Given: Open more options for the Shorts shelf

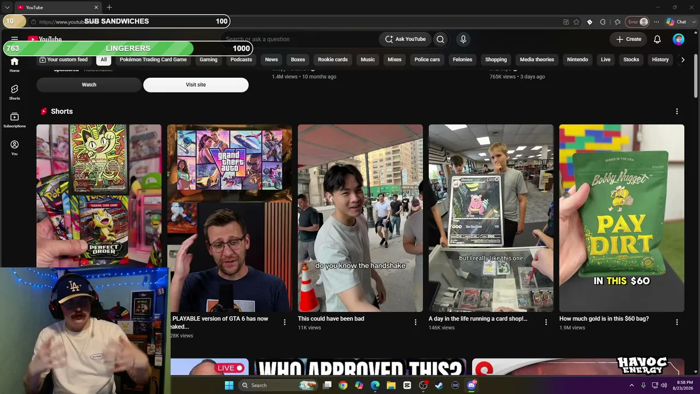Looking at the screenshot, I should click(676, 111).
